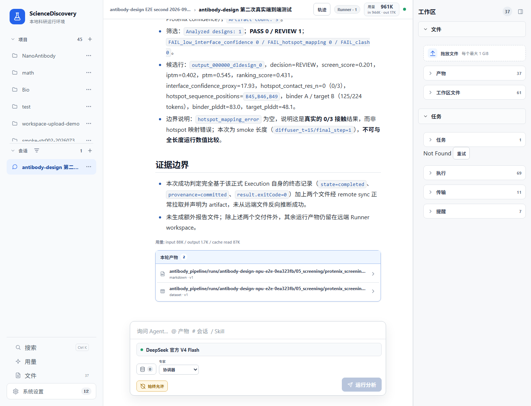
Task: Create a new session with plus icon
Action: [90, 151]
